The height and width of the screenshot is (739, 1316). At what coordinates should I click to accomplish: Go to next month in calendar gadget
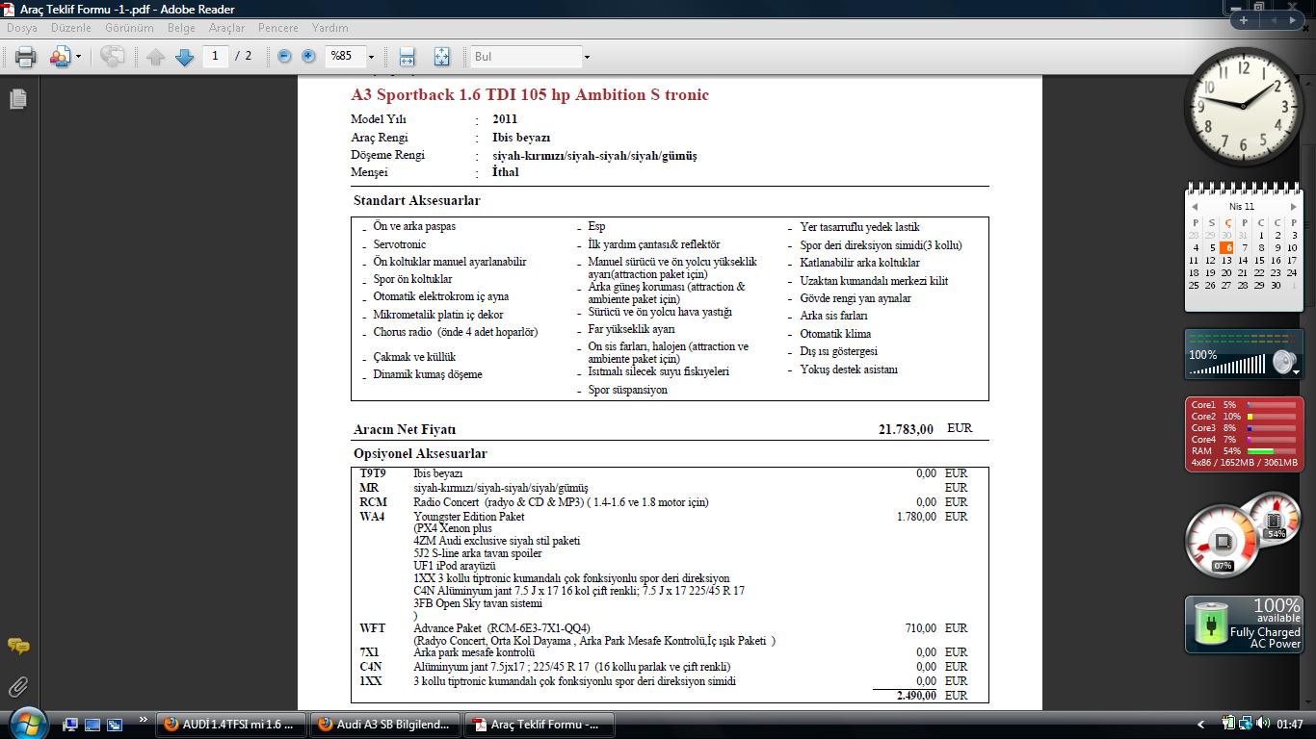point(1293,207)
